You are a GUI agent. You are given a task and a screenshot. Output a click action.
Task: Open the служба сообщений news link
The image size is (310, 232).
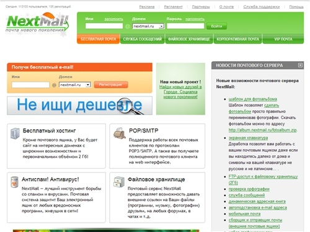(x=247, y=195)
